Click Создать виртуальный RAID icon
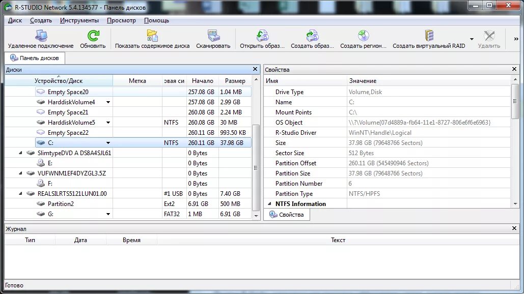Screen dimensions: 524x294 point(429,36)
